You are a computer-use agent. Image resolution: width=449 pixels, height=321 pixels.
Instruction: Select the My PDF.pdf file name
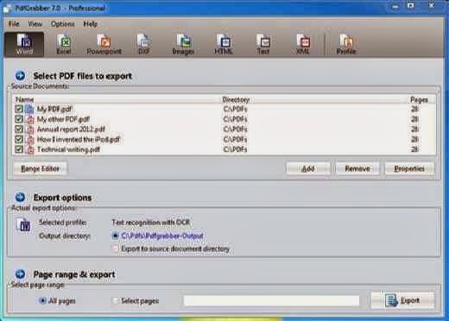[54, 110]
